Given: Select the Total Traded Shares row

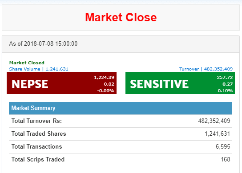Looking at the screenshot, I should 121,134.
